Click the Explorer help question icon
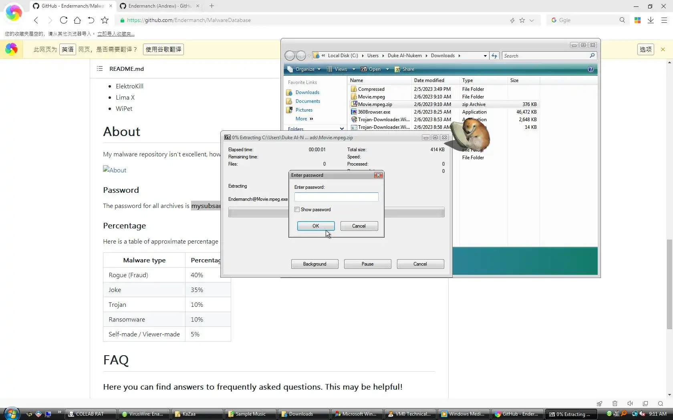This screenshot has width=673, height=420. [x=590, y=69]
